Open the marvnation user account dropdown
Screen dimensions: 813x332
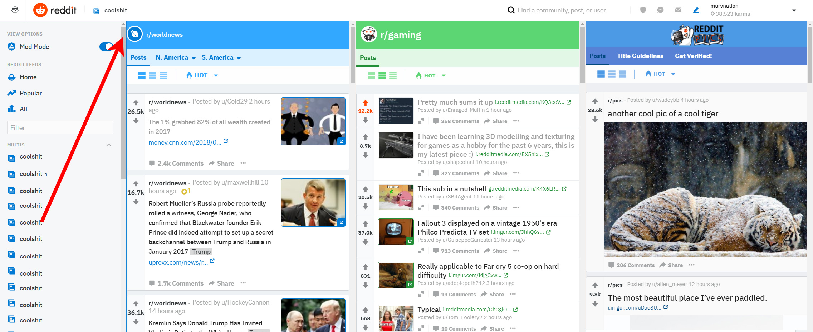[794, 10]
